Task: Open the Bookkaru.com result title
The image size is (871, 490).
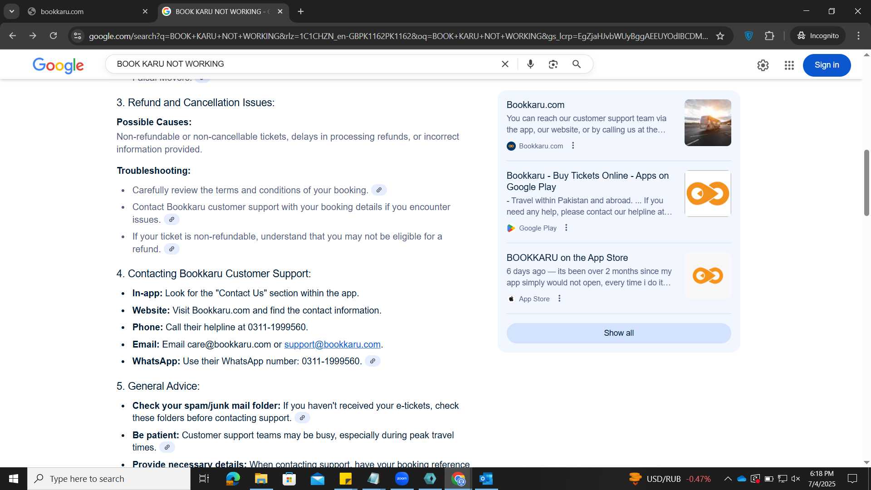Action: point(535,105)
